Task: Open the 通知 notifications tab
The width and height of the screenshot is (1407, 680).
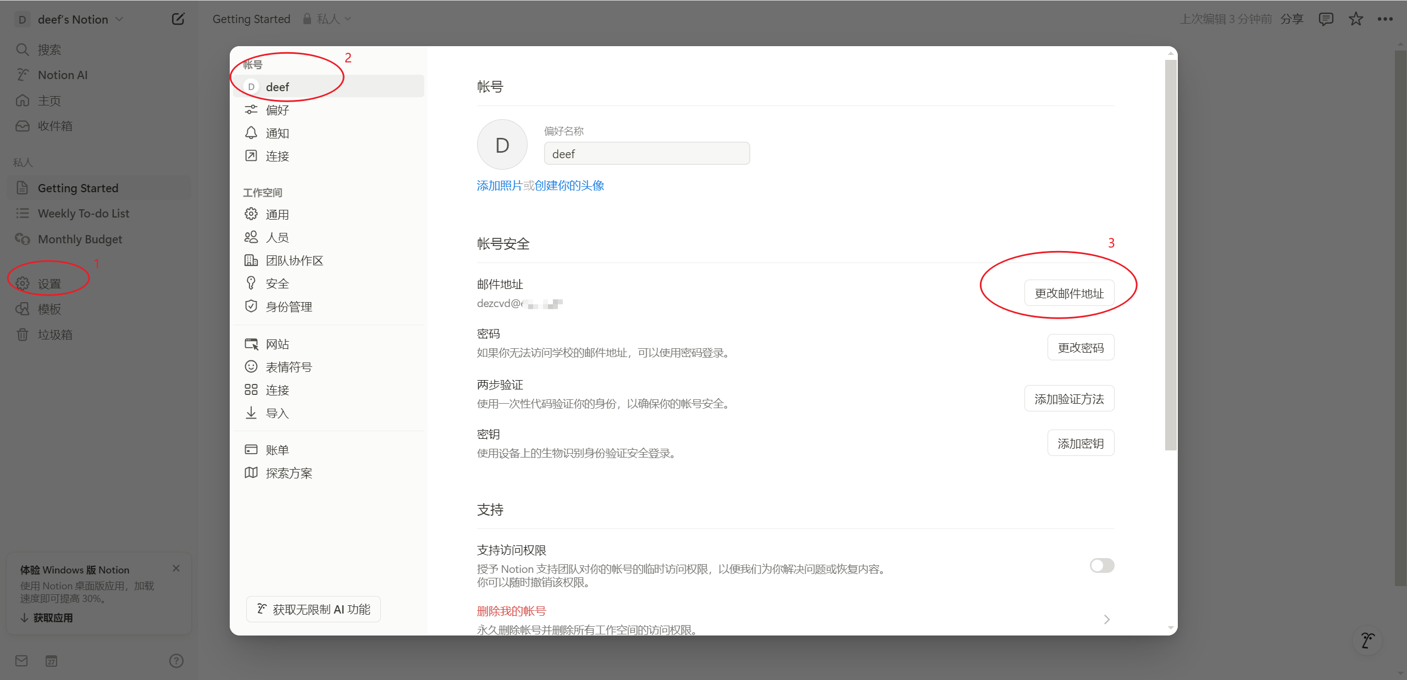Action: (329, 133)
